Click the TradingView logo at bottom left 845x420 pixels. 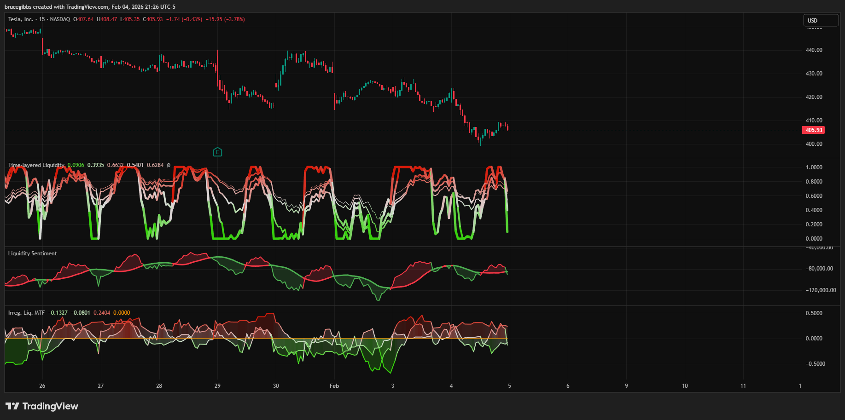[42, 406]
